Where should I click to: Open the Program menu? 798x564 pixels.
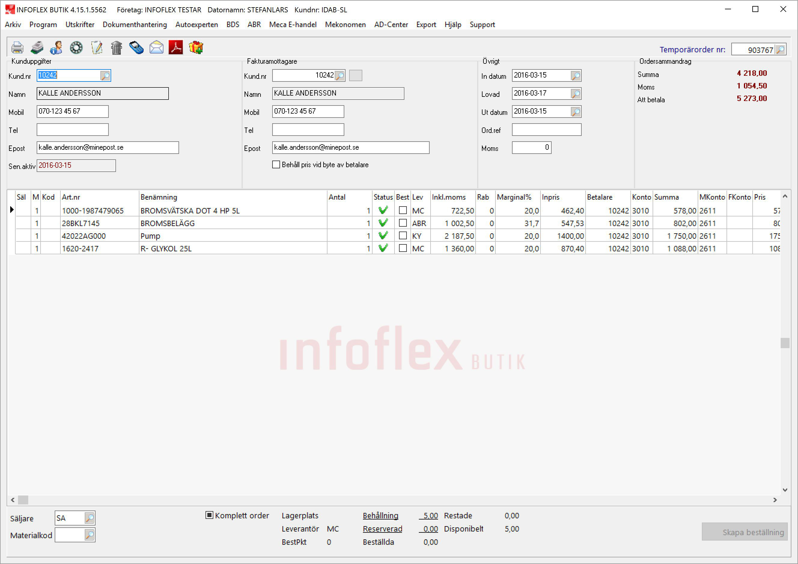point(43,24)
